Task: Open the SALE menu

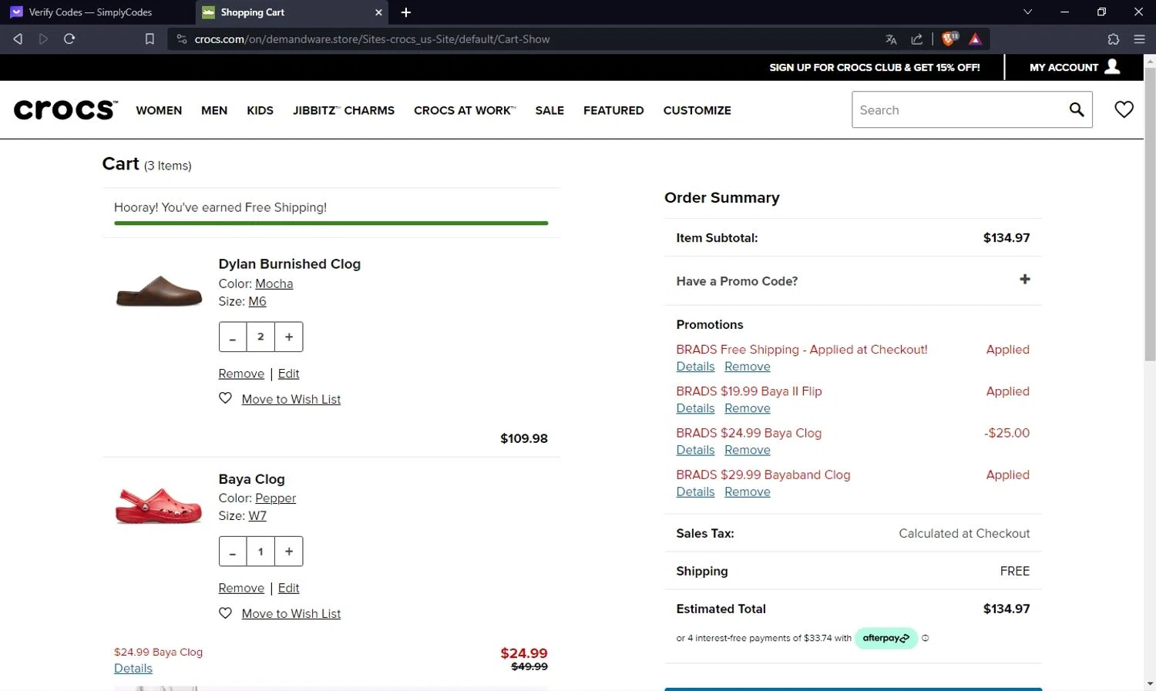Action: coord(549,110)
